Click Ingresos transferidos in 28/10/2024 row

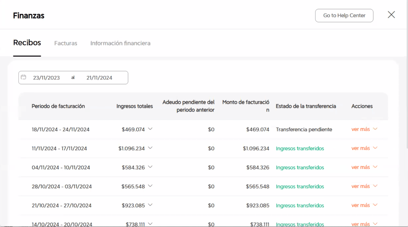pos(300,186)
